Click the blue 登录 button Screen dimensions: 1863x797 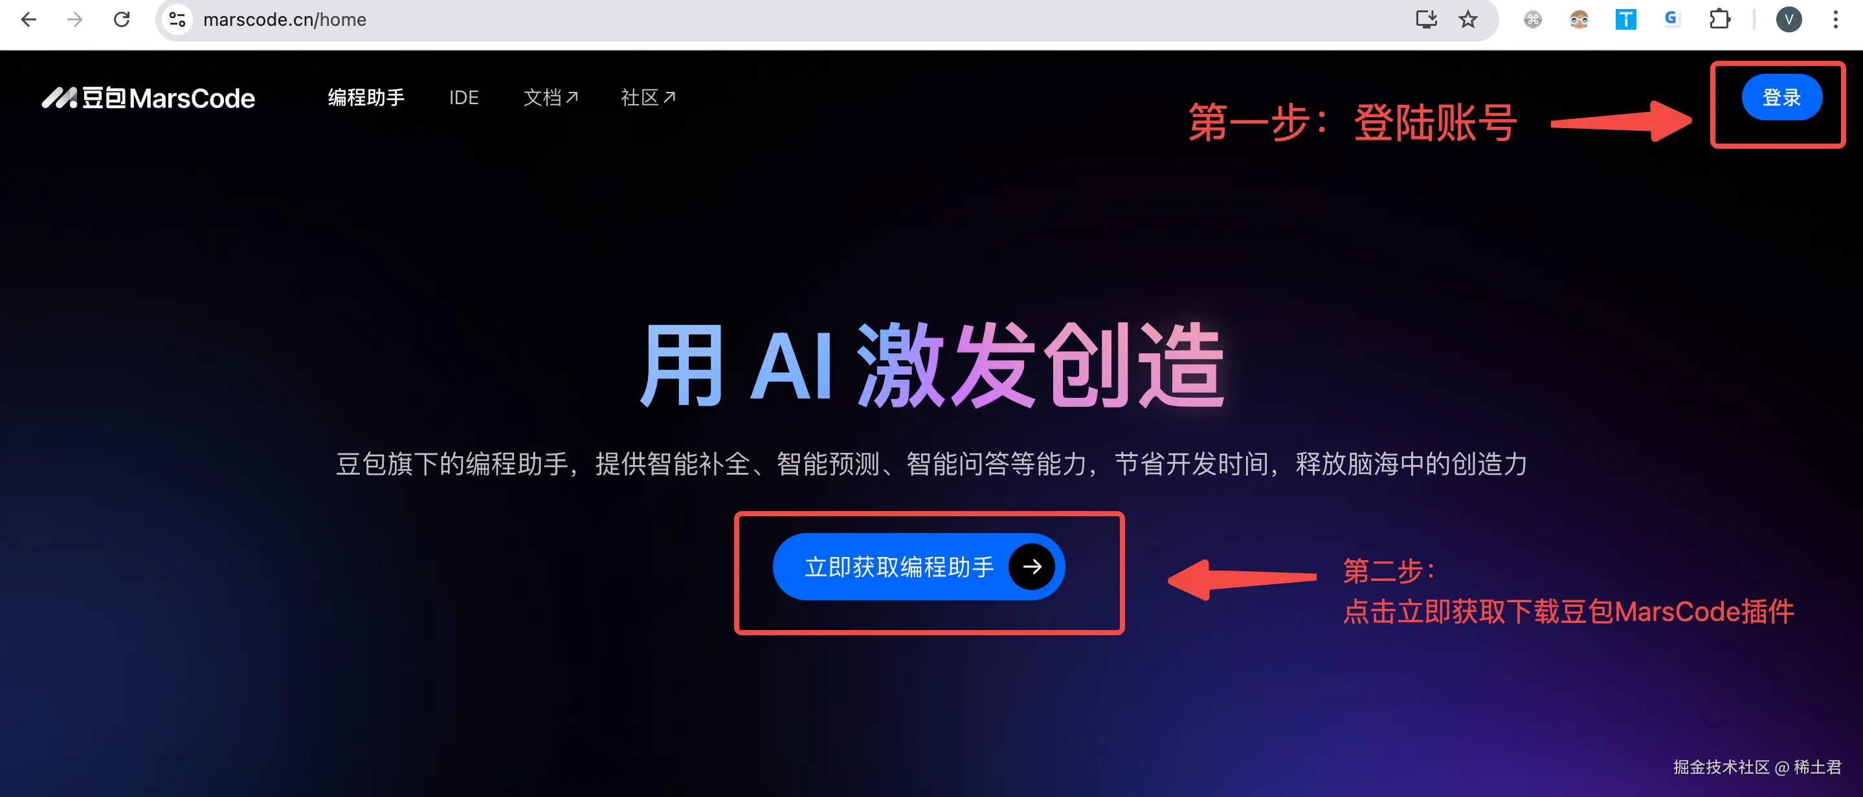coord(1781,98)
